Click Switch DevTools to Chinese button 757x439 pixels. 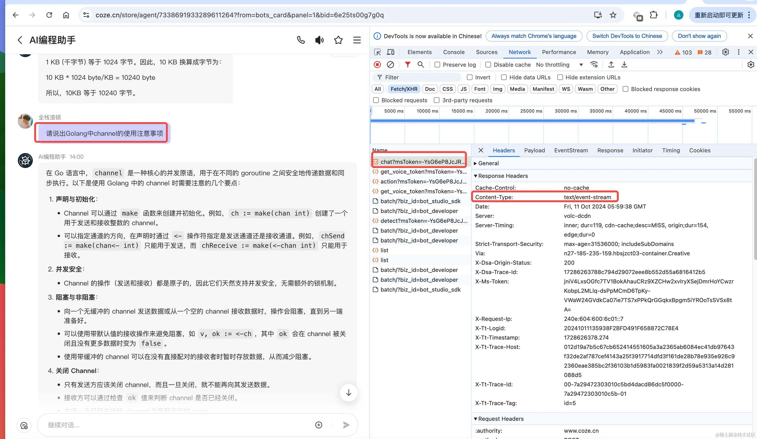(627, 36)
